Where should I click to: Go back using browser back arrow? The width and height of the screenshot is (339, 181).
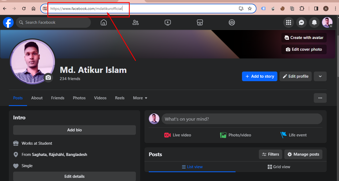5,9
